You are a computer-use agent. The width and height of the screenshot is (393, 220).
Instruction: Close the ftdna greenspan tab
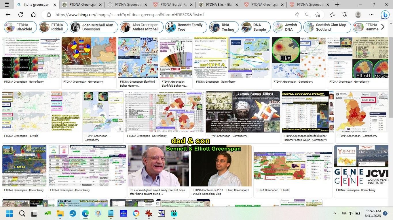[55, 5]
